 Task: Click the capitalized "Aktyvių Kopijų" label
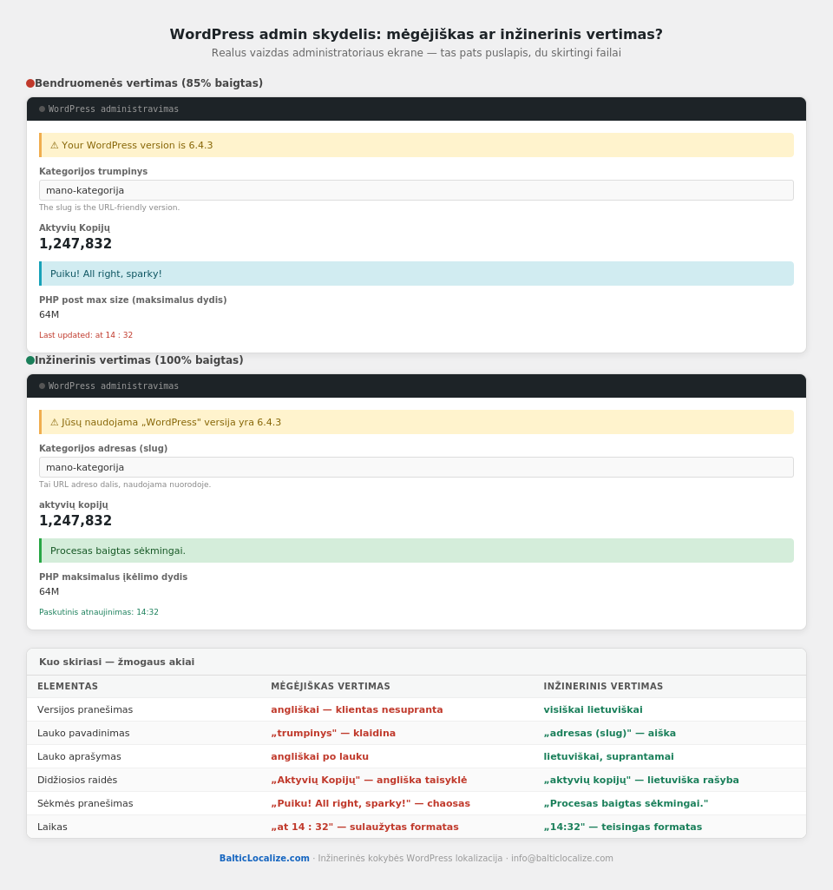pos(75,227)
